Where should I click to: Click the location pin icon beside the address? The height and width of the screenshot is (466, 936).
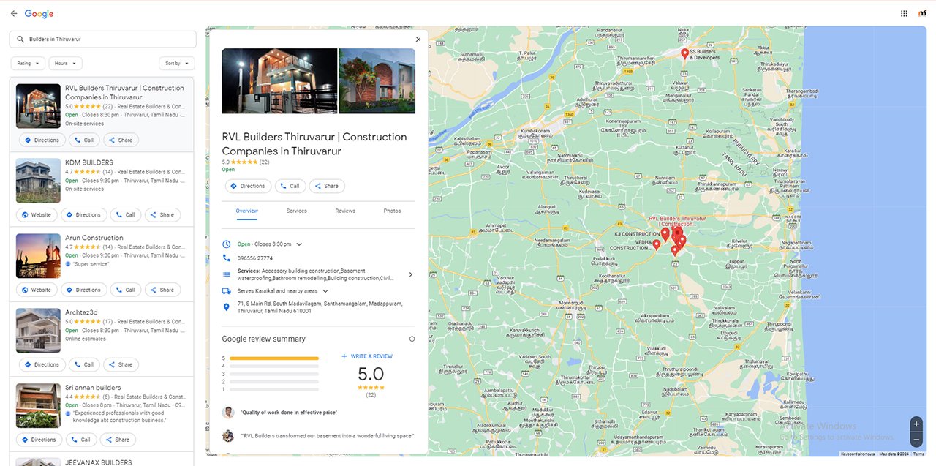coord(227,307)
